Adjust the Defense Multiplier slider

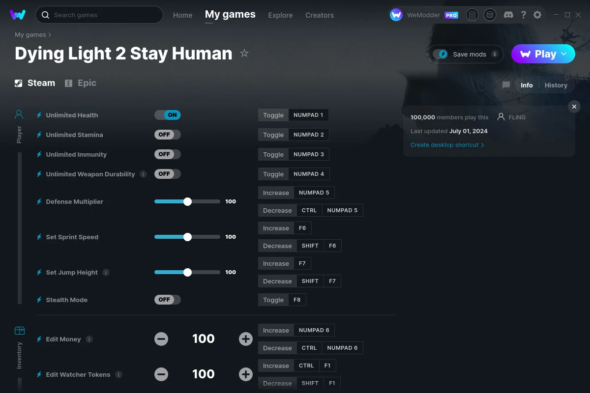187,201
